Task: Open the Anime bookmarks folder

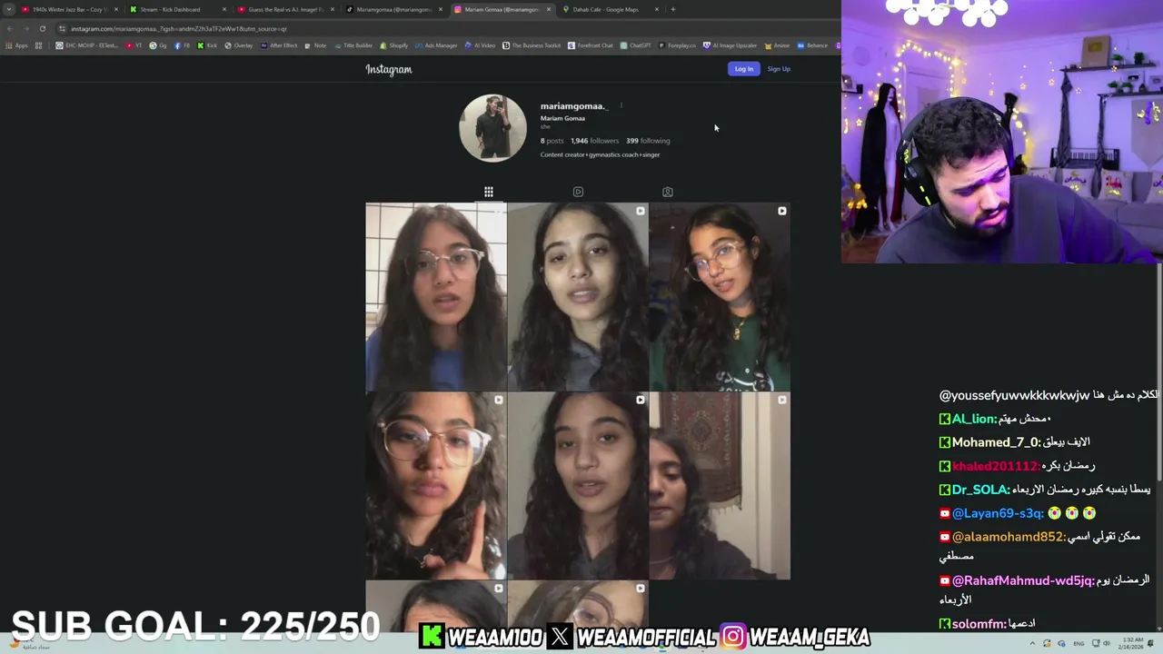Action: click(x=777, y=45)
